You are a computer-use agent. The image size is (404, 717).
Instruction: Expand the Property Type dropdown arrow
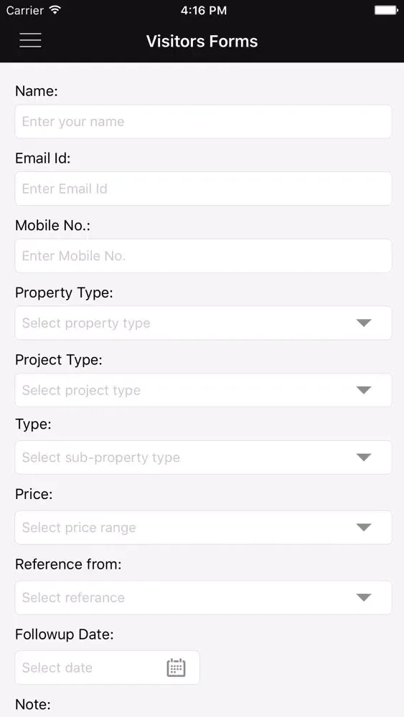(364, 323)
